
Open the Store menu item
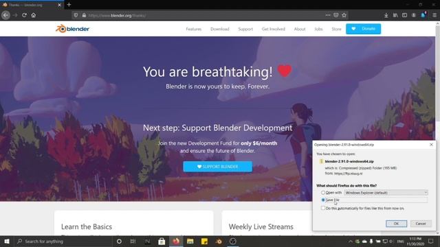pos(336,29)
